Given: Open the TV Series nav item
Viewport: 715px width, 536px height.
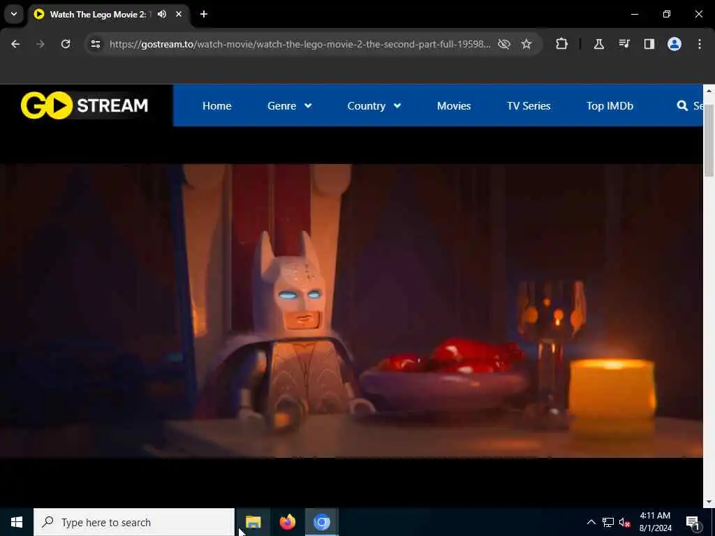Looking at the screenshot, I should click(529, 106).
